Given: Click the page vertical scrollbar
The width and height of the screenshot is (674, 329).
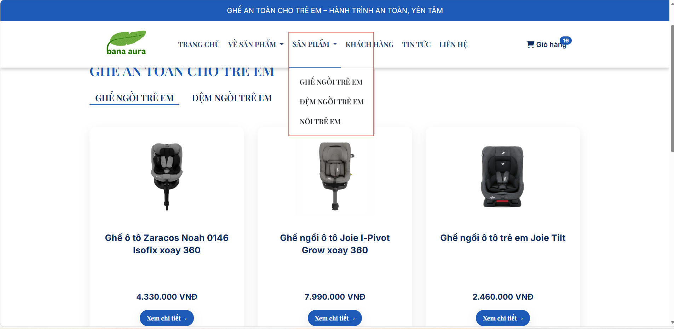Looking at the screenshot, I should (672, 88).
